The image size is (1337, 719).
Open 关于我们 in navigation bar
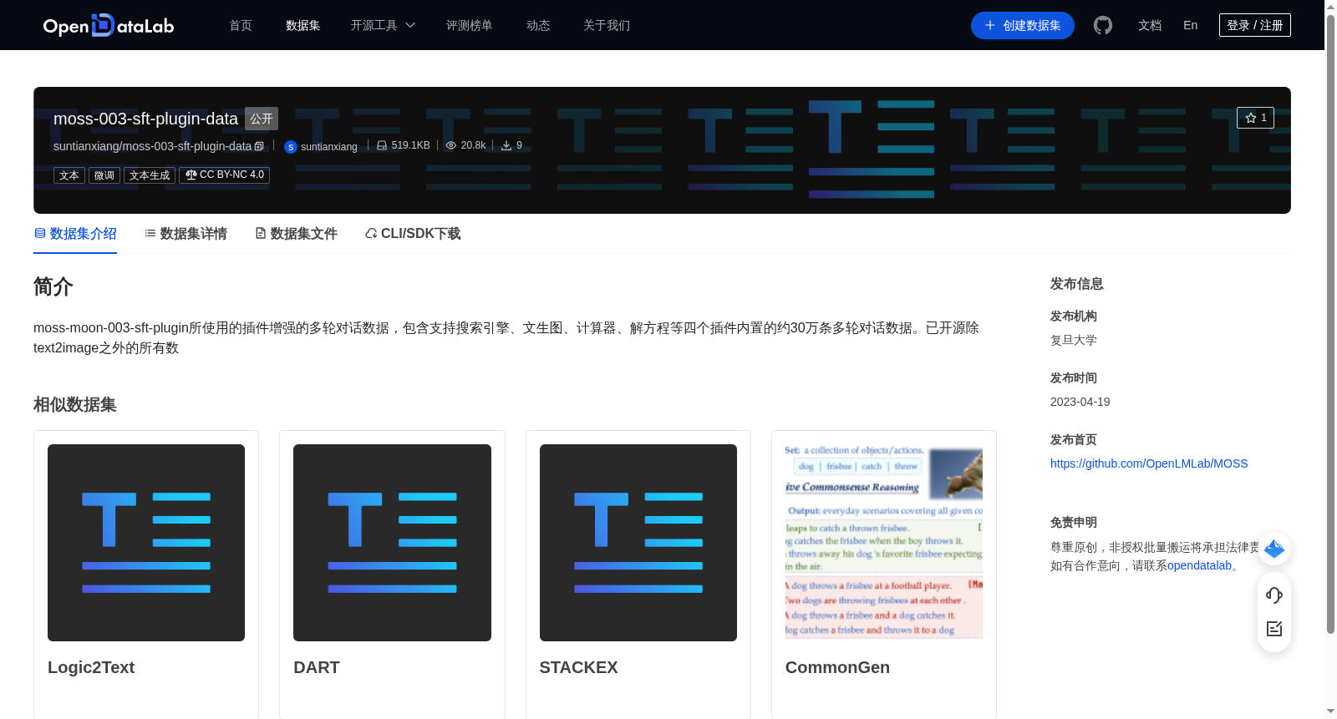(607, 25)
